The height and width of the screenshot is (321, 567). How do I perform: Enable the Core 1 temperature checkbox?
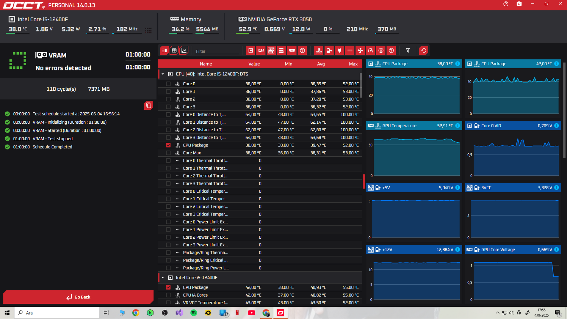coord(168,92)
